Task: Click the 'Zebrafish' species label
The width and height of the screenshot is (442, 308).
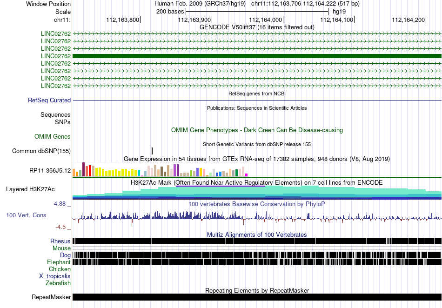Action: (58, 283)
